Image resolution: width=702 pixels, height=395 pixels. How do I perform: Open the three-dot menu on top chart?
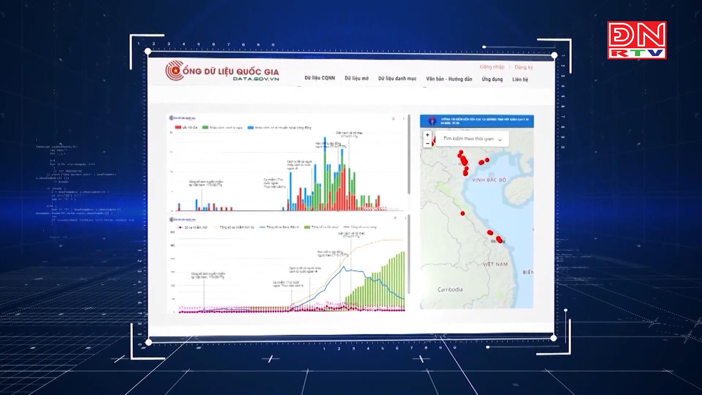click(404, 118)
